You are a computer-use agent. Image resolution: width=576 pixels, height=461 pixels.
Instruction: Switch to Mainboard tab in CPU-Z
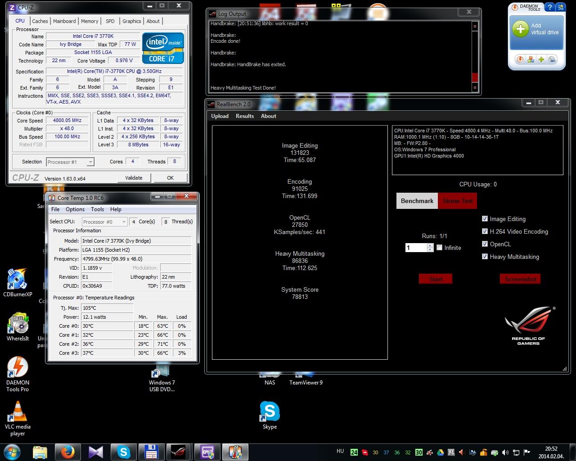64,21
